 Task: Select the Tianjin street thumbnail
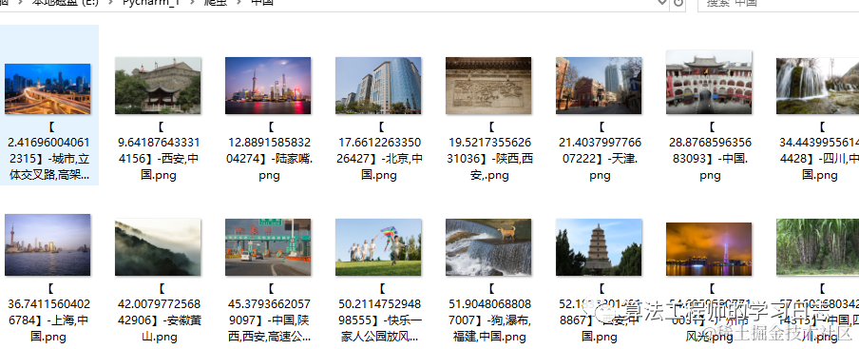coord(599,86)
